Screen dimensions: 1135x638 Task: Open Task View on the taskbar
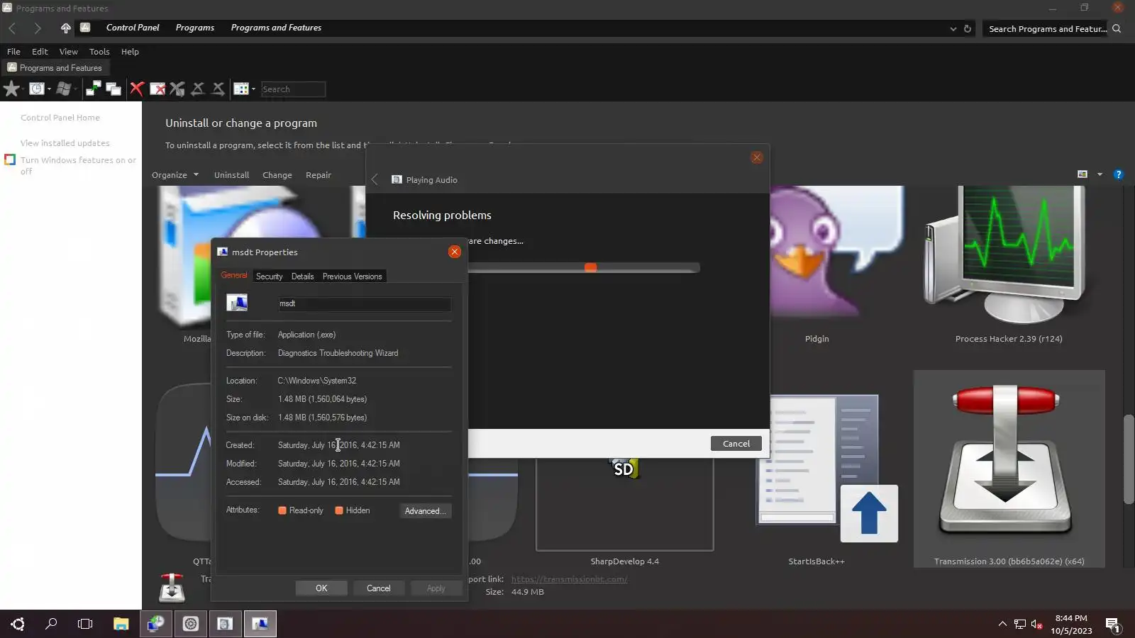(85, 624)
